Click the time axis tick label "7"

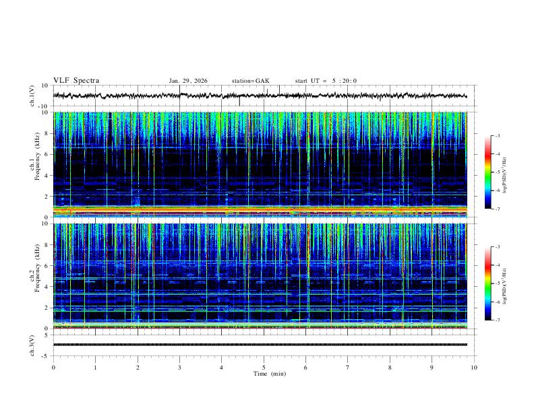(x=348, y=368)
